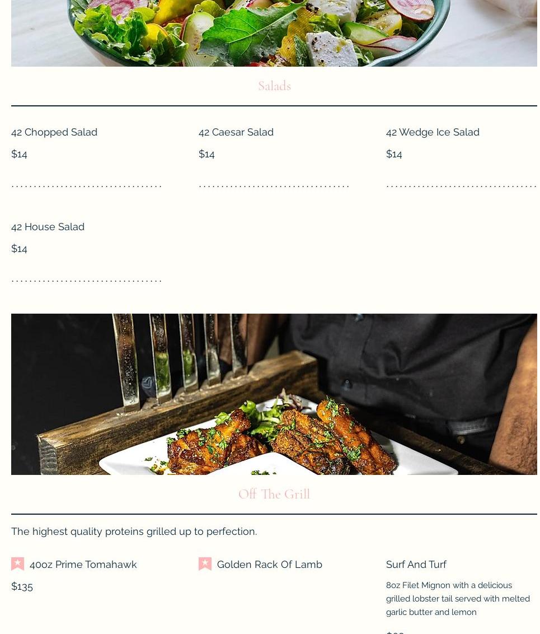The height and width of the screenshot is (634, 540).
Task: Select the 42 House Salad item
Action: [x=48, y=227]
